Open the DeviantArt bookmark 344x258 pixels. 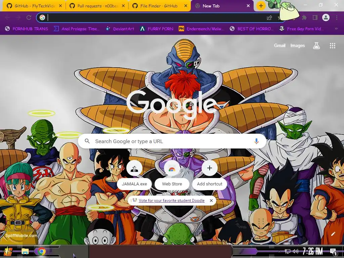(120, 29)
